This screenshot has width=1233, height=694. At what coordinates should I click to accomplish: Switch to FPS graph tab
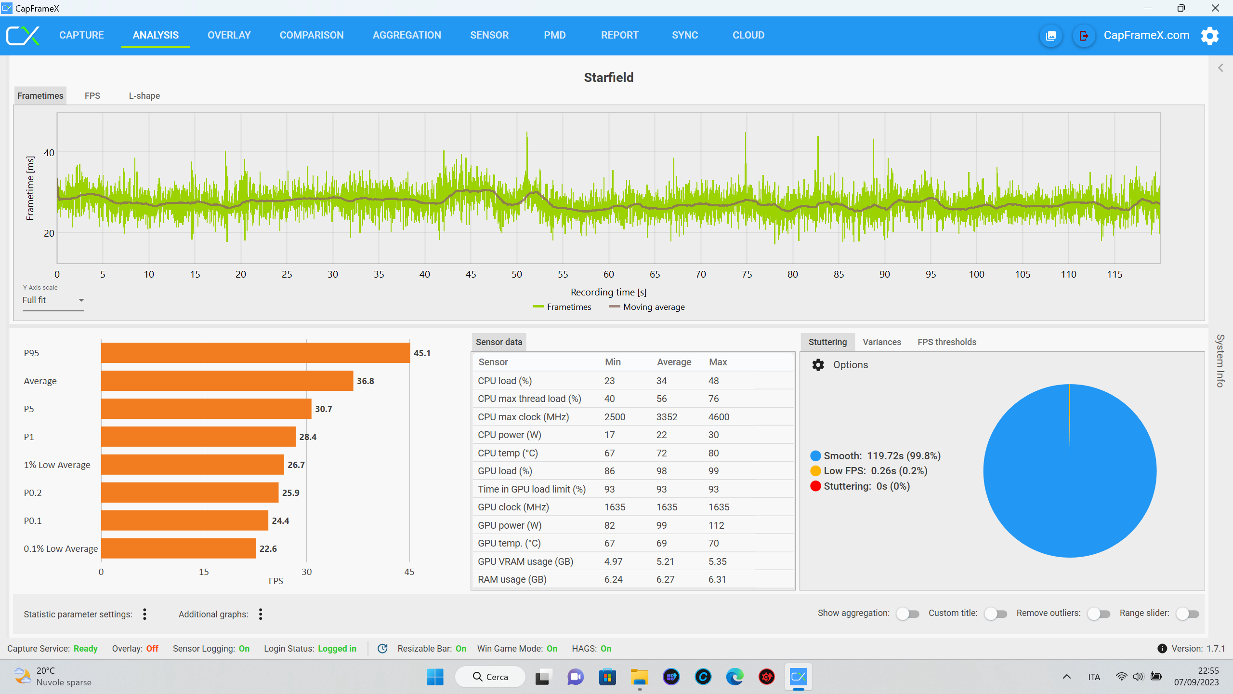click(92, 95)
